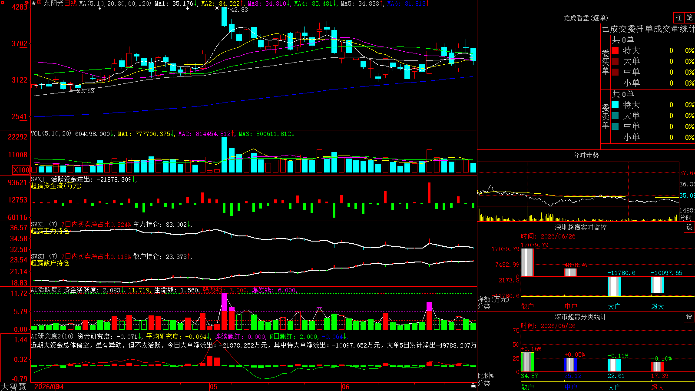Viewport: 695px width, 391px height.
Task: Click the 29.63 low price annotation
Action: tap(85, 91)
